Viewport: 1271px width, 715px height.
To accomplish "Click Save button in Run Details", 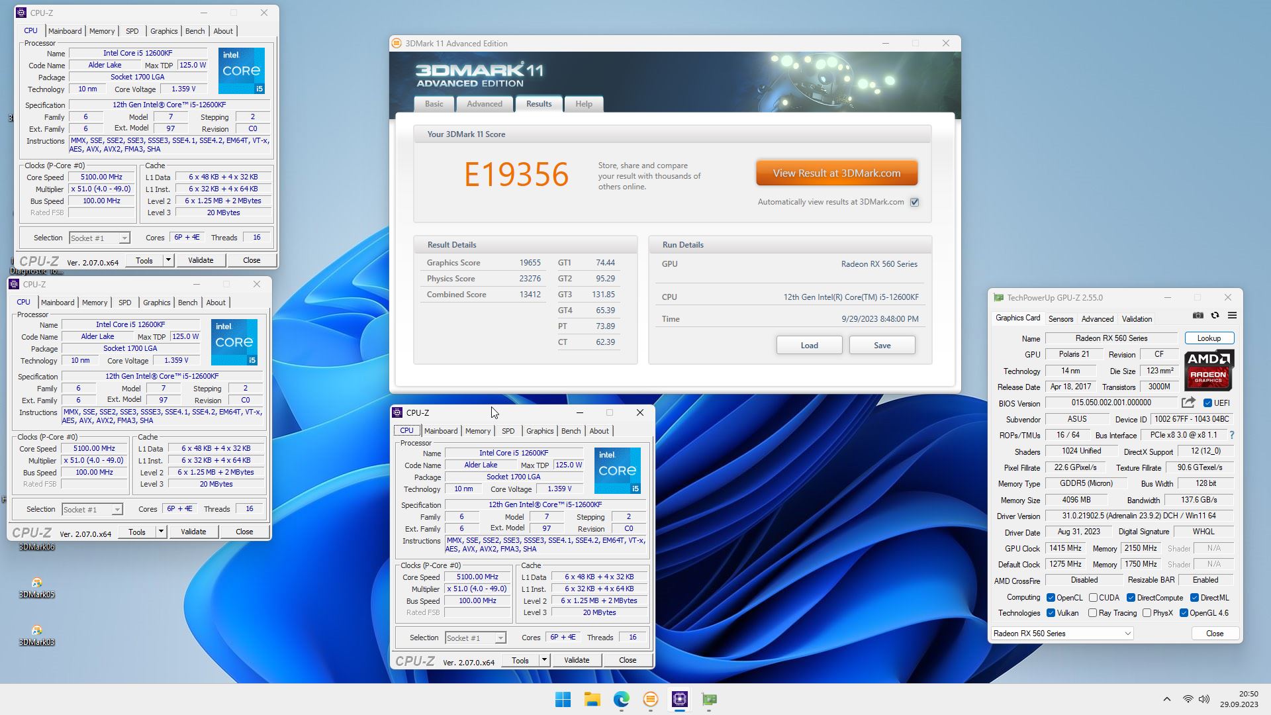I will tap(882, 346).
